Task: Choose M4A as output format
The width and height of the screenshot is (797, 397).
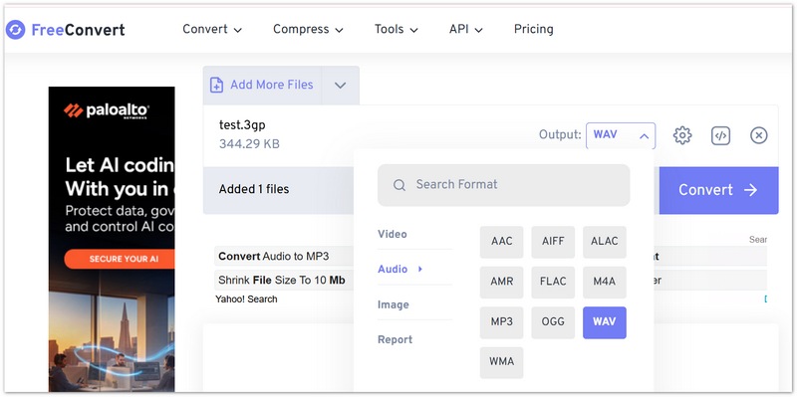Action: [x=605, y=282]
